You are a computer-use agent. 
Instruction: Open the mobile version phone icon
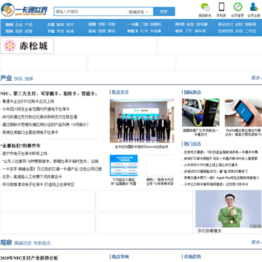[x=221, y=7]
